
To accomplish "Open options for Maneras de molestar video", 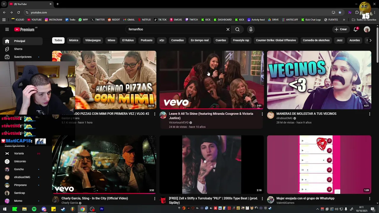I will pos(370,114).
